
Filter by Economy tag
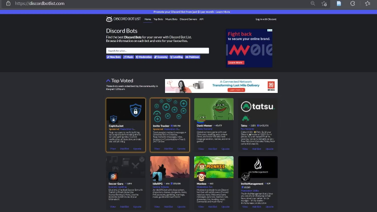click(161, 57)
